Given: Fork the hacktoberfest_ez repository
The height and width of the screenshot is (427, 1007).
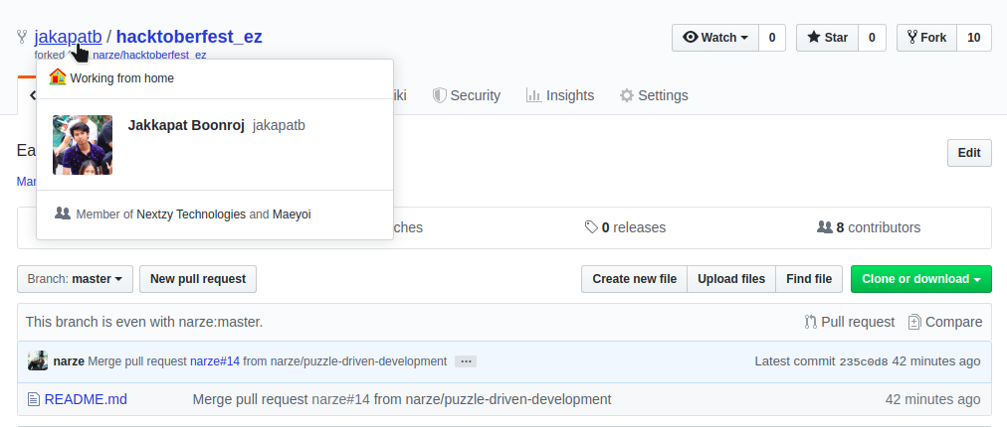Looking at the screenshot, I should coord(925,38).
